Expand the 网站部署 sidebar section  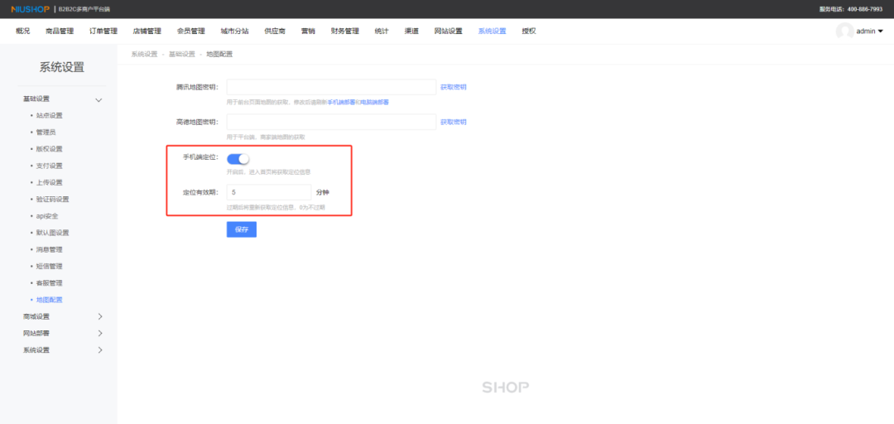(100, 333)
